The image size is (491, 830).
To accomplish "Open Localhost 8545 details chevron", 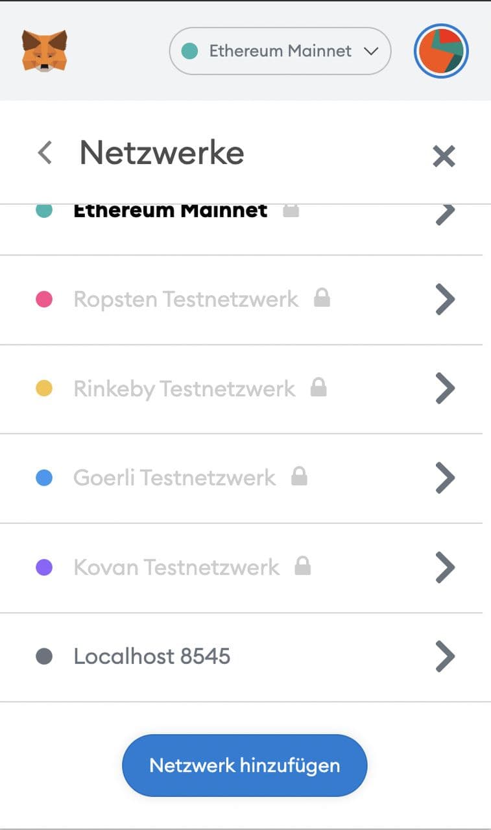I will click(445, 657).
